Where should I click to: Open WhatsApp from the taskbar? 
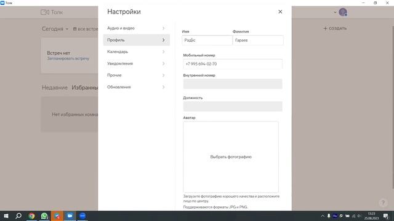pos(44,215)
